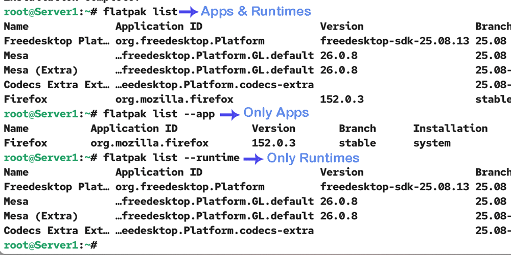Click Mesa (Extra) version "26.0.8" in --runtime output

339,216
